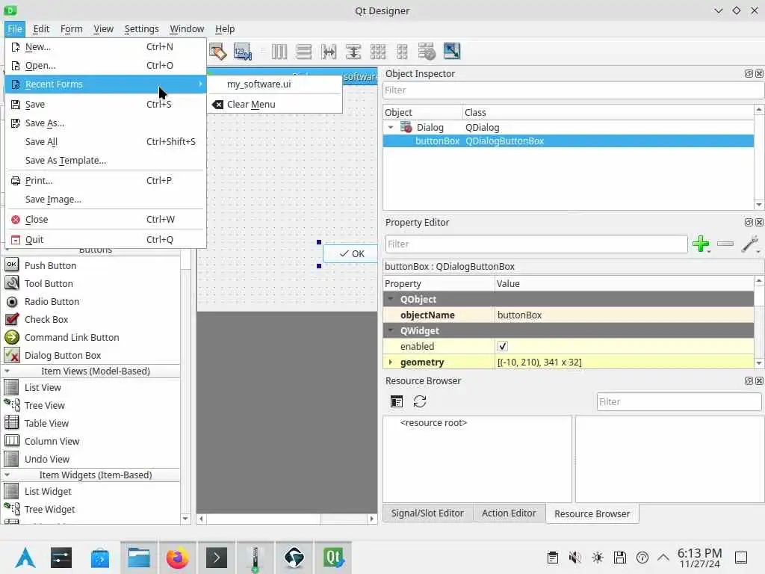The image size is (765, 574).
Task: Pick the Check Box widget
Action: 46,320
